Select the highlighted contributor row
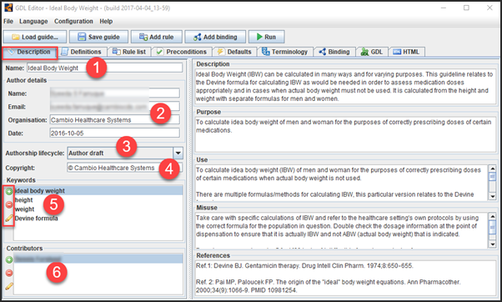This screenshot has width=502, height=302. pos(98,259)
